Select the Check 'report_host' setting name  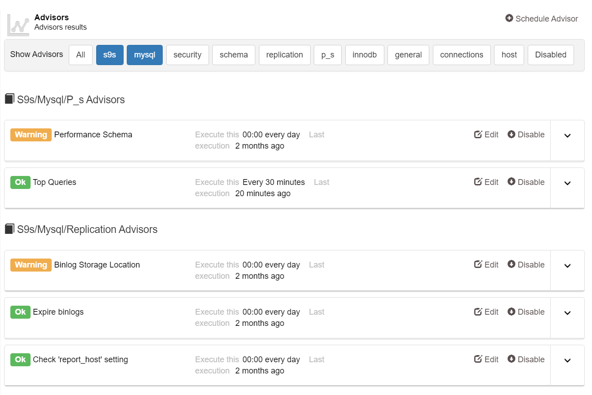coord(80,360)
